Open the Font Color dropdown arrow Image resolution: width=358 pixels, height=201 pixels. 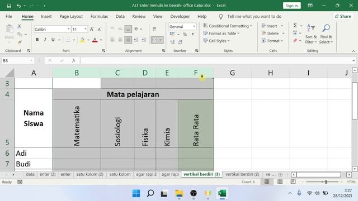click(101, 40)
